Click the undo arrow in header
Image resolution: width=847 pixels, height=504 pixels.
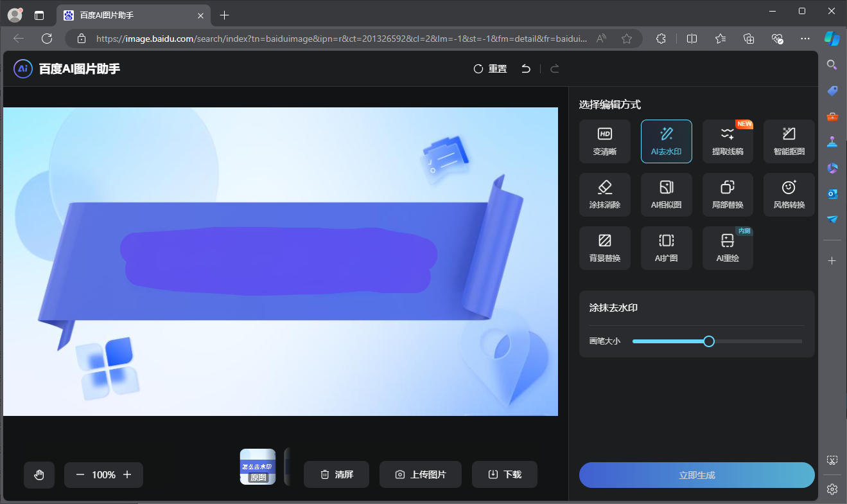click(526, 69)
